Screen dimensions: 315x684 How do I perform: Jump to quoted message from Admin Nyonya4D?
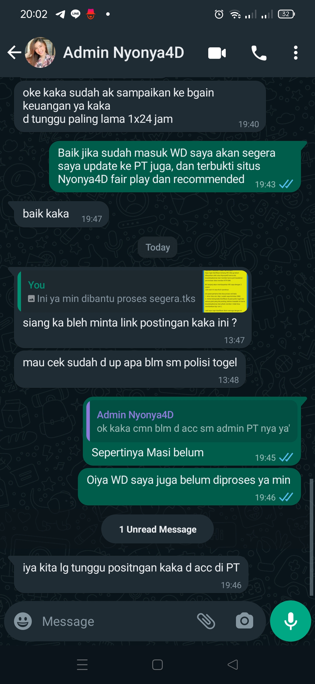tap(192, 421)
